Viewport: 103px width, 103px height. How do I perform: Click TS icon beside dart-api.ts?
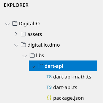pos(49,87)
